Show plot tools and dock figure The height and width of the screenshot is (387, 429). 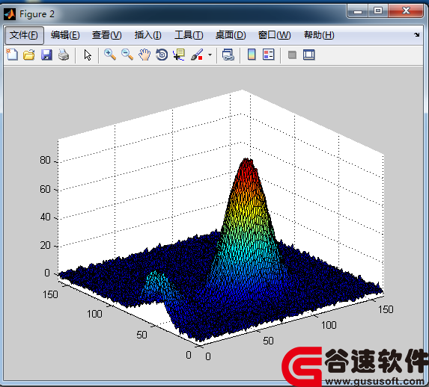click(x=309, y=55)
